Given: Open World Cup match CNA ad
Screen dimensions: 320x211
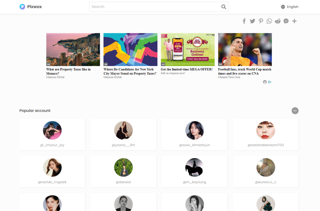Looking at the screenshot, I should 245,56.
